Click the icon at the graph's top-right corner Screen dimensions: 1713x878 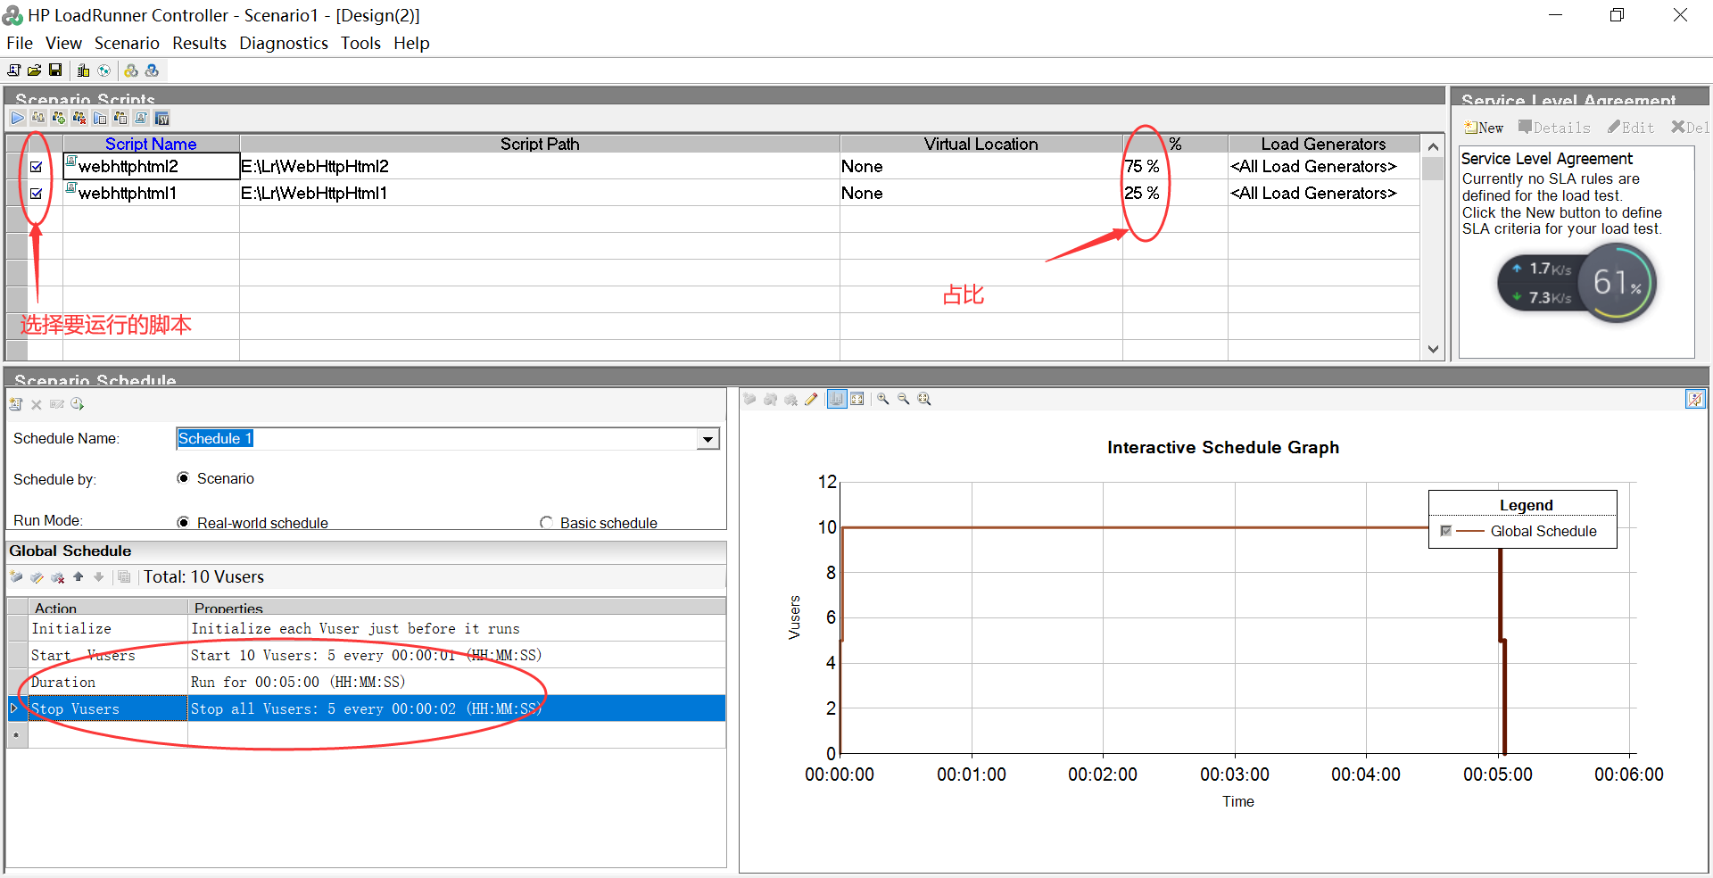(x=1695, y=399)
